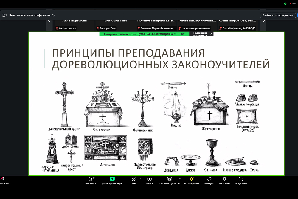Open the Реакции reactions menu
This screenshot has height=199, width=298.
click(x=209, y=179)
